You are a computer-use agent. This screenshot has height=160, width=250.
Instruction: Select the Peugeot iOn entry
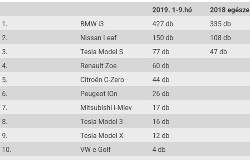tap(99, 94)
